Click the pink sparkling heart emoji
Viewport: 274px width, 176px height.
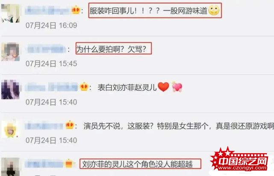[x=177, y=87]
